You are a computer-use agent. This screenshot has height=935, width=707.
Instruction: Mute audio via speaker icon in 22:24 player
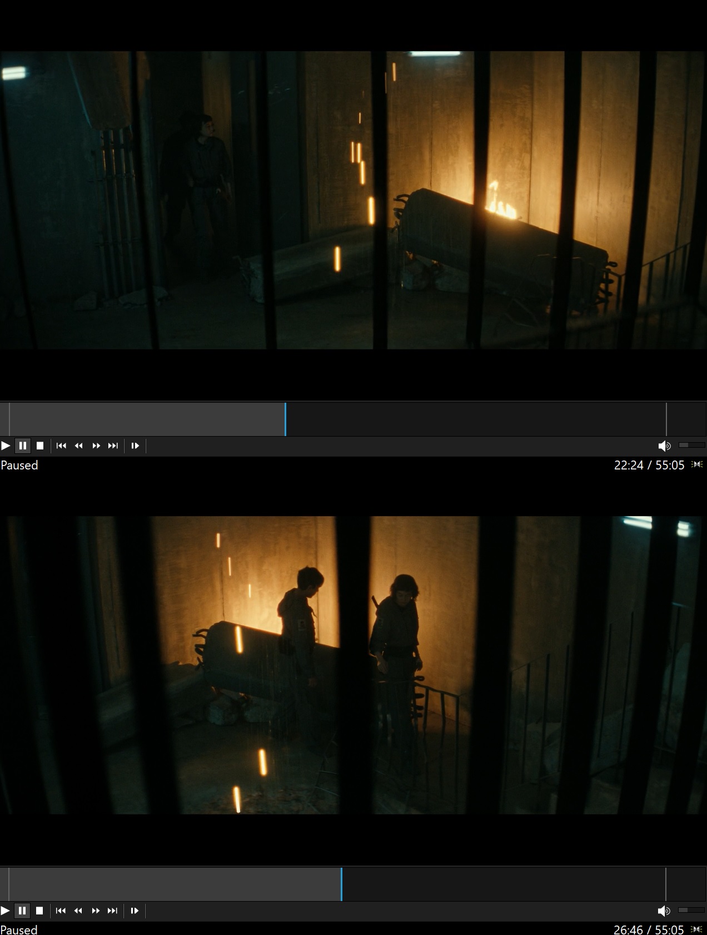pos(664,446)
